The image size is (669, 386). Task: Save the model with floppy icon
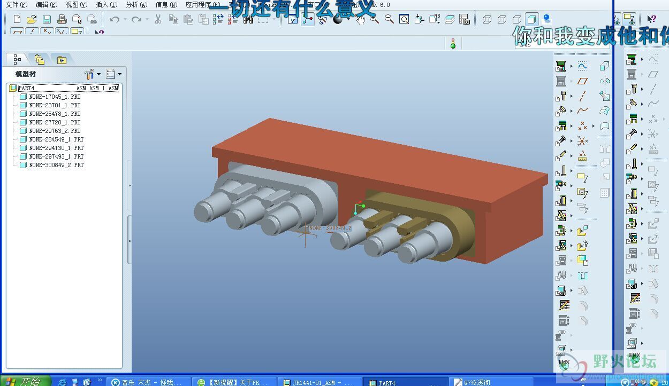pyautogui.click(x=47, y=20)
